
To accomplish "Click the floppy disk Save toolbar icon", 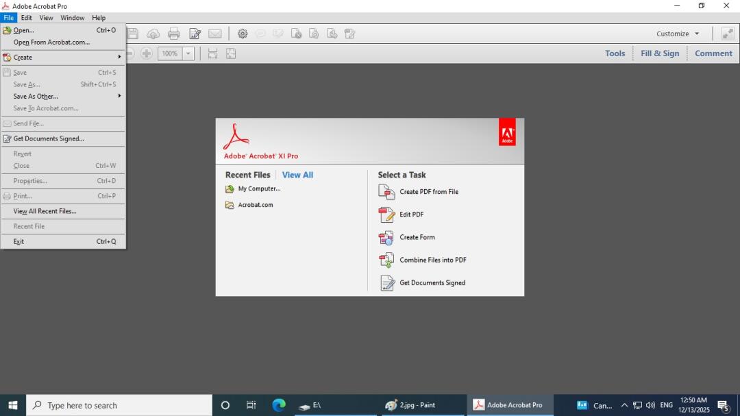I will pyautogui.click(x=133, y=34).
